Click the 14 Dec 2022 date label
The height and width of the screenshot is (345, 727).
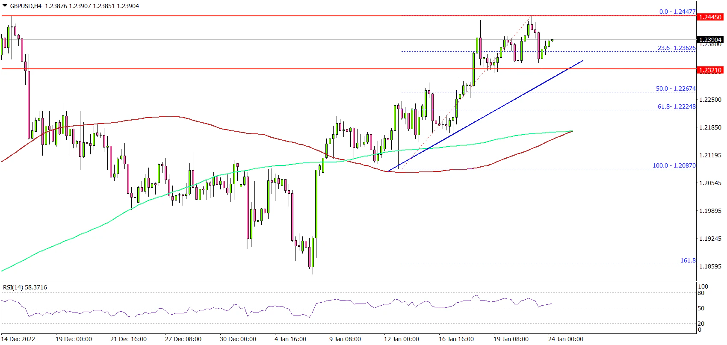18,339
